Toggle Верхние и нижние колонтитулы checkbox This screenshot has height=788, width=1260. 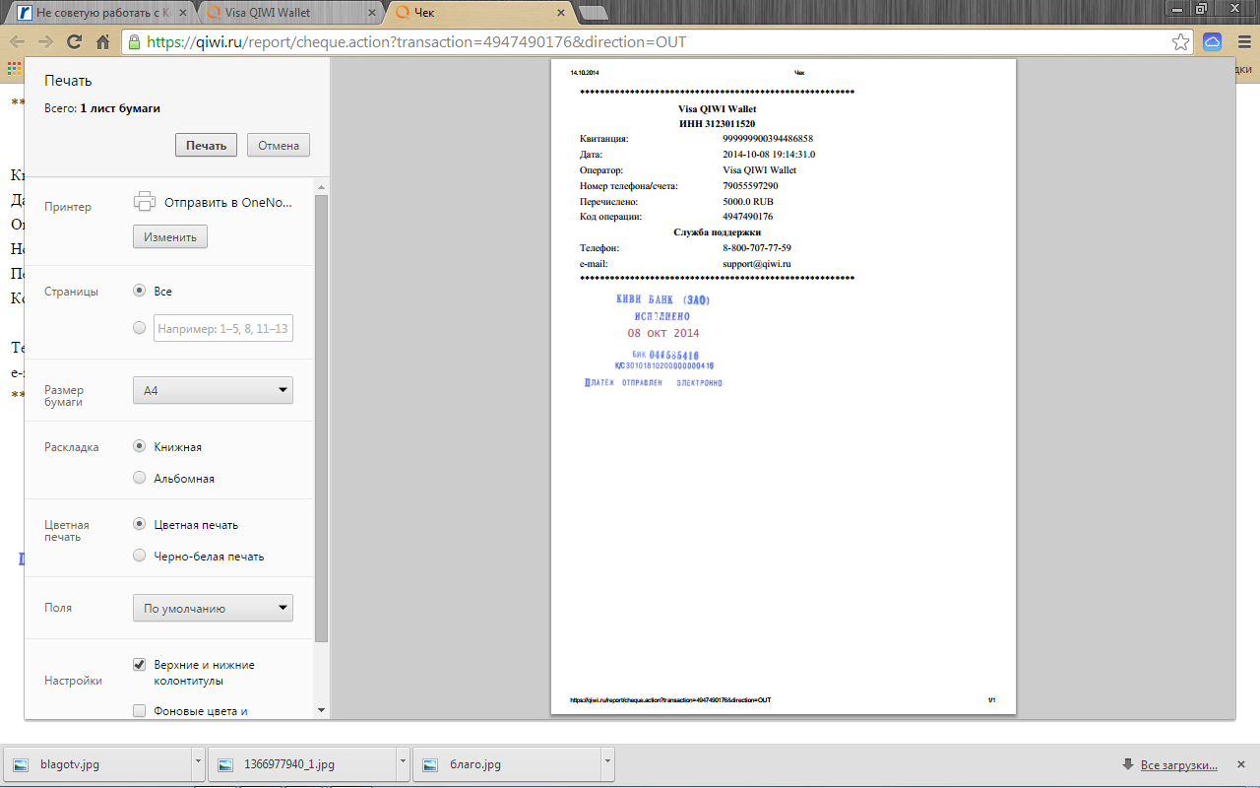coord(140,665)
